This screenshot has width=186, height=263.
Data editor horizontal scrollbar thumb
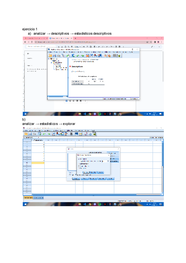[148, 194]
